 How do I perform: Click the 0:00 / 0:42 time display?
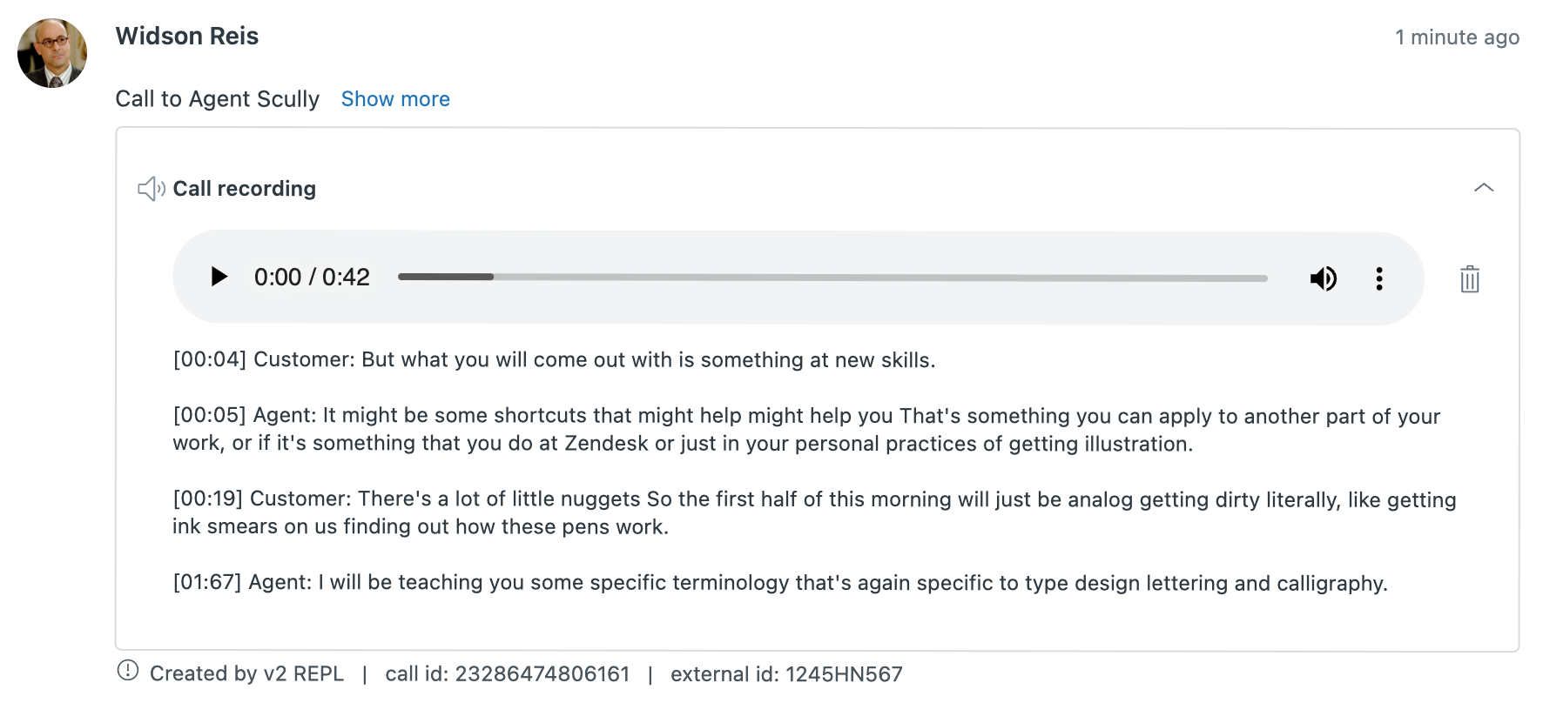click(x=312, y=278)
